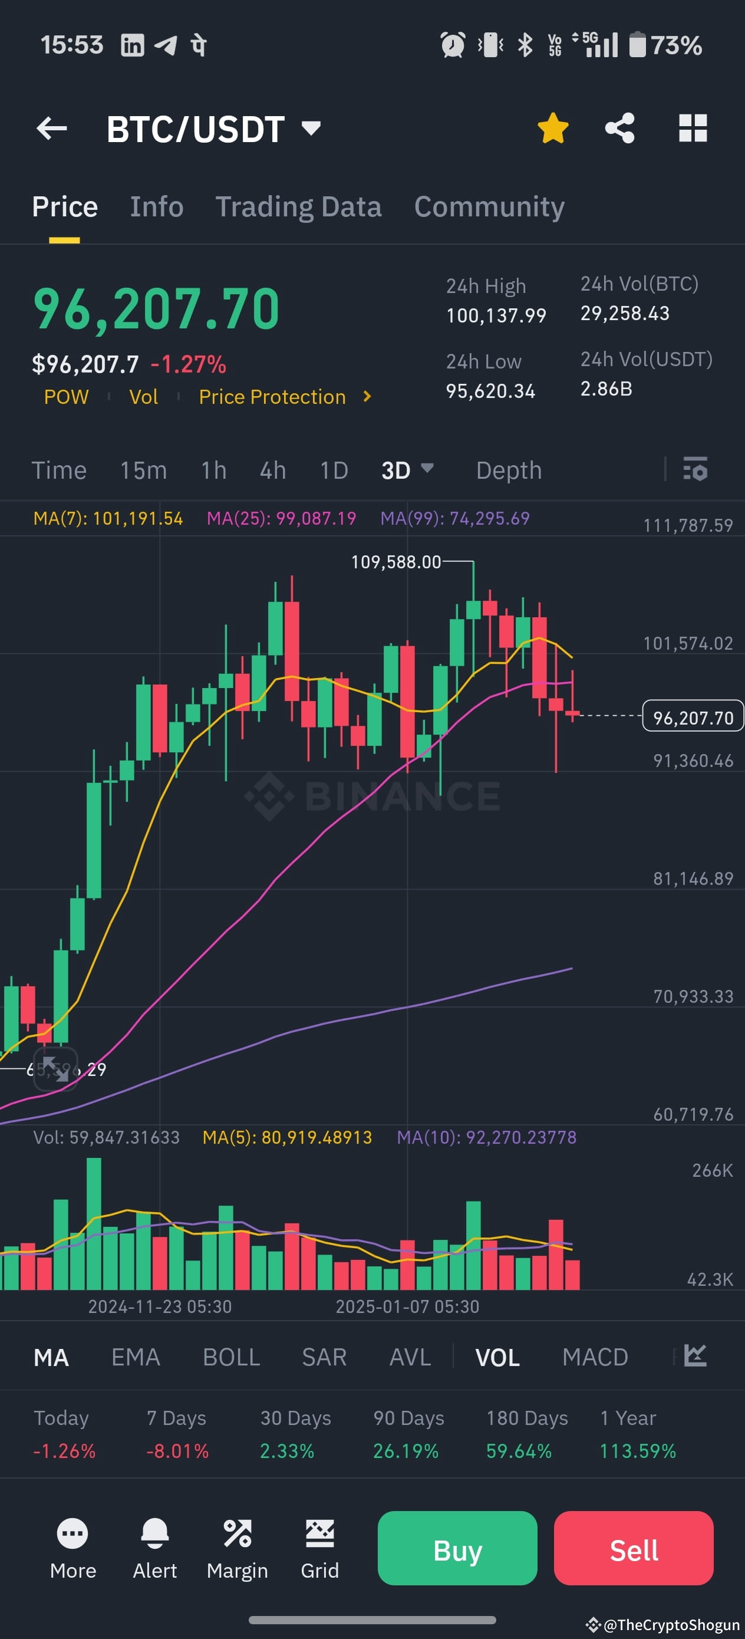
Task: Tap the 109,588.00 high marker label
Action: [x=395, y=562]
